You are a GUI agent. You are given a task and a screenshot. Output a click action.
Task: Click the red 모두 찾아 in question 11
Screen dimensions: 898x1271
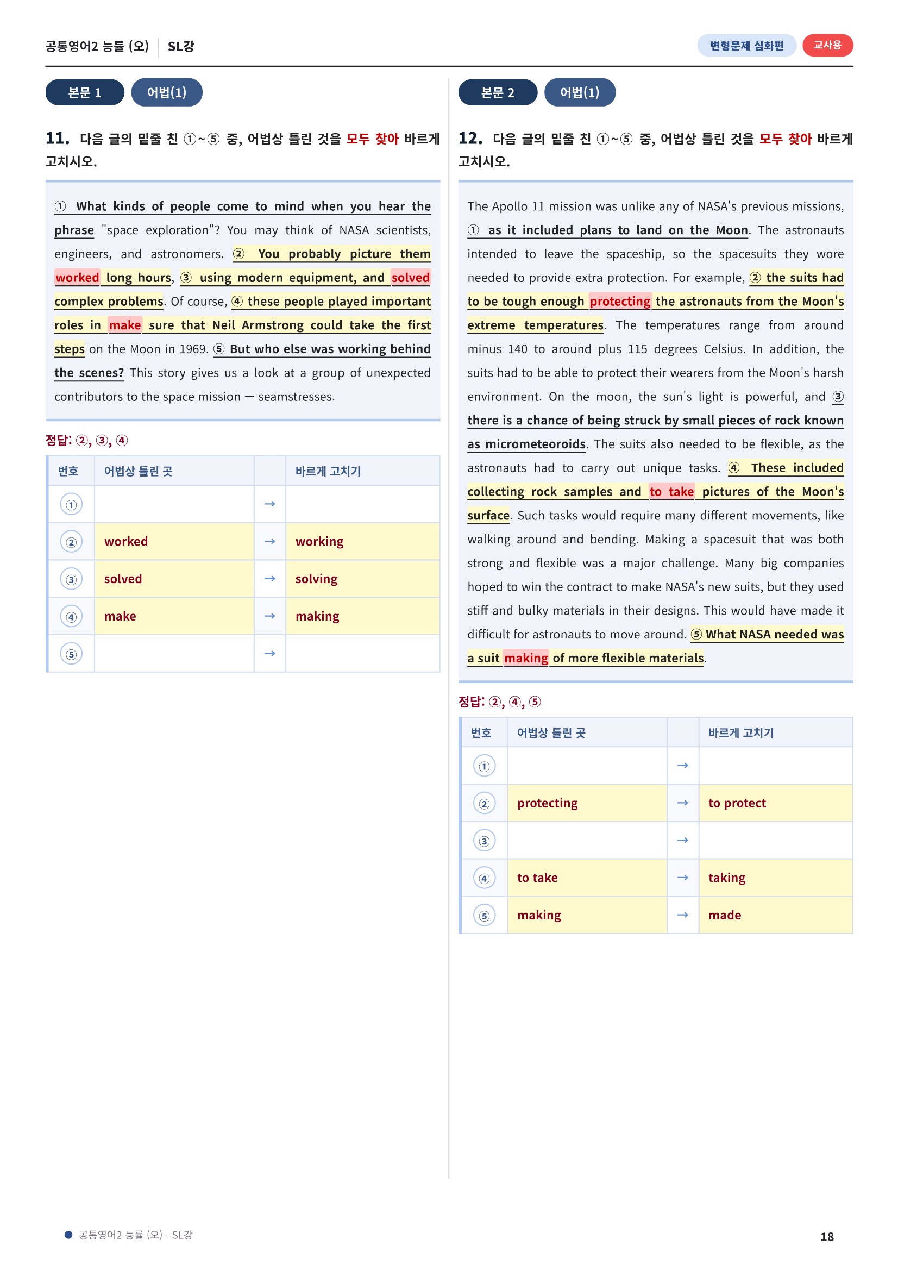click(372, 139)
